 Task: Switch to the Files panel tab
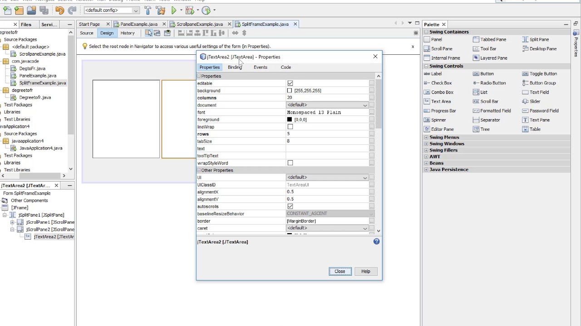click(26, 24)
